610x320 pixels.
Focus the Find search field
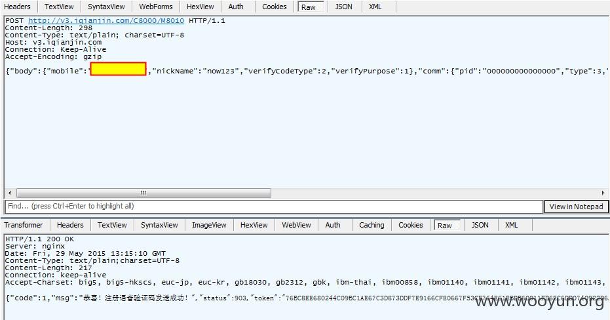pos(273,207)
